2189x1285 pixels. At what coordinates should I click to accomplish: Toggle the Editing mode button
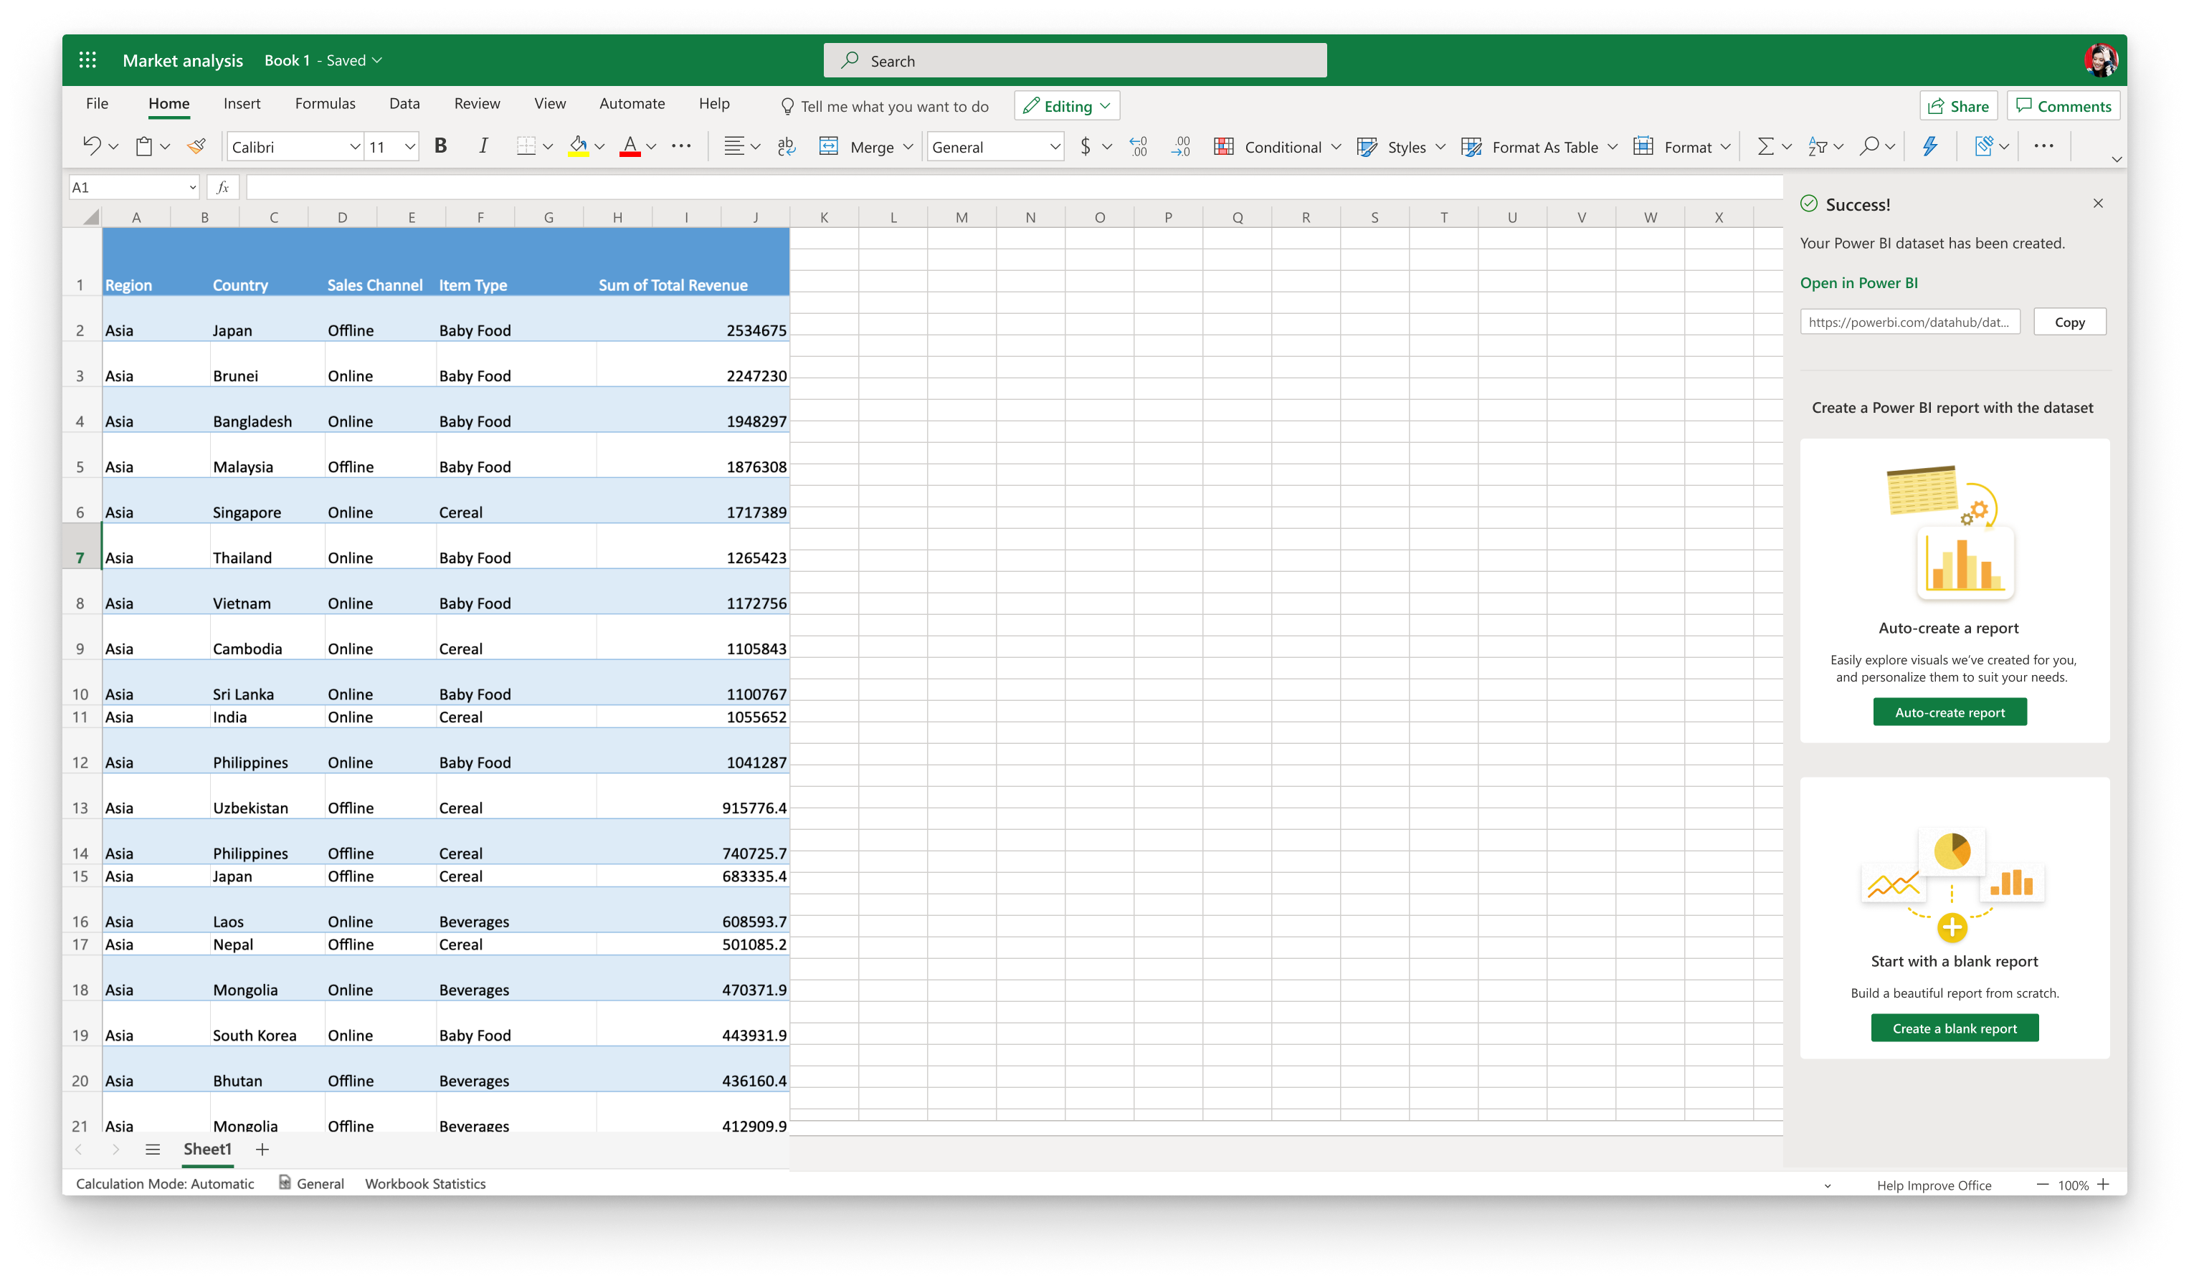(x=1066, y=105)
